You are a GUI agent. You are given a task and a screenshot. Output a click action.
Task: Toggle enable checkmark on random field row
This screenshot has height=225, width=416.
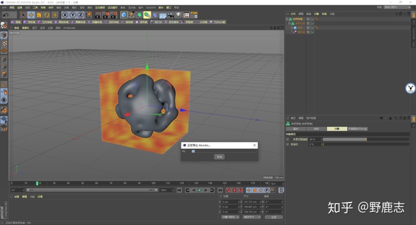(x=313, y=32)
